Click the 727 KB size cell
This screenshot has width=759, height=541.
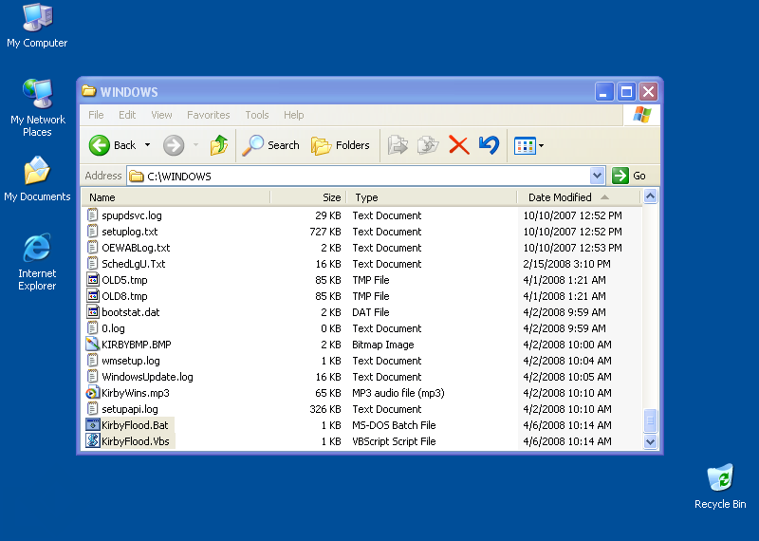click(325, 232)
